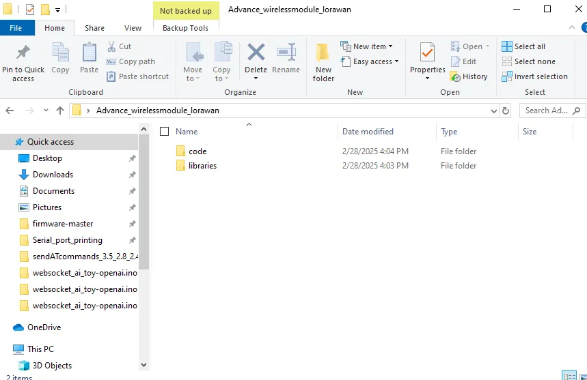Click the red Delete X icon
The image size is (587, 380).
256,52
